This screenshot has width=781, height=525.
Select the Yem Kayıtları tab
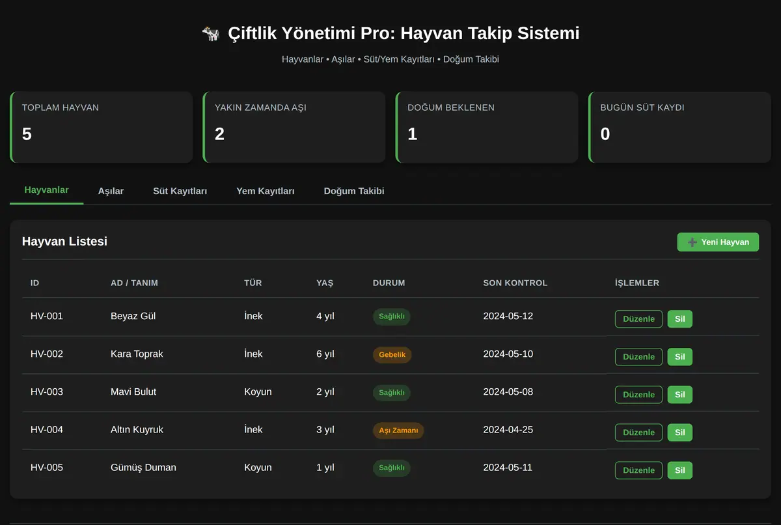pyautogui.click(x=266, y=191)
